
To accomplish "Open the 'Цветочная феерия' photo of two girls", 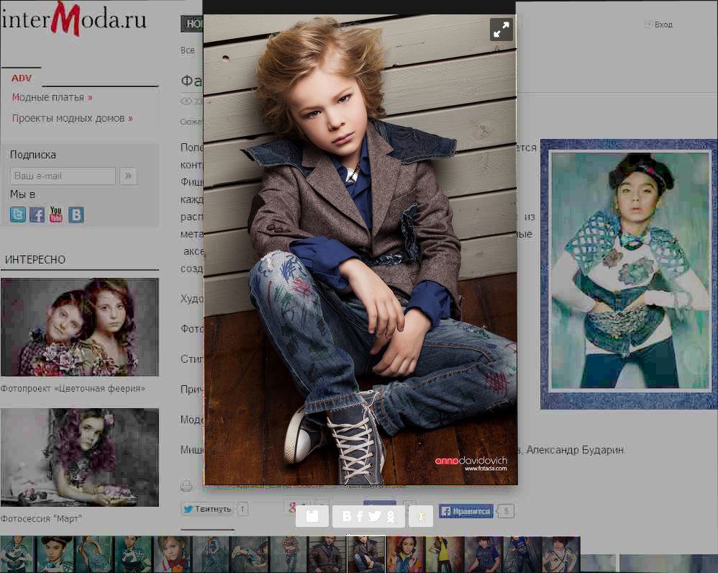I will tap(80, 327).
